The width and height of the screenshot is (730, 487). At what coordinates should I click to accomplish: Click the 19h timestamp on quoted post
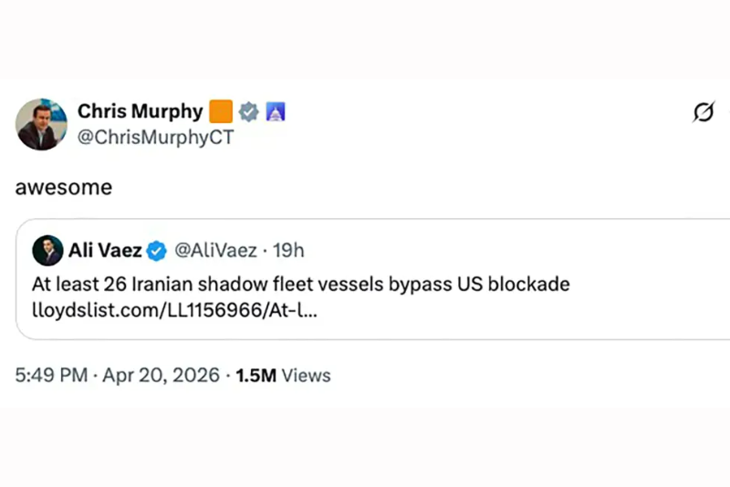288,251
